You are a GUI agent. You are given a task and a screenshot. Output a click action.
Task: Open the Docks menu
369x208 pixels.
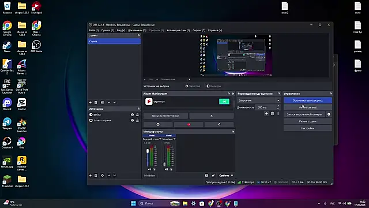(x=137, y=31)
